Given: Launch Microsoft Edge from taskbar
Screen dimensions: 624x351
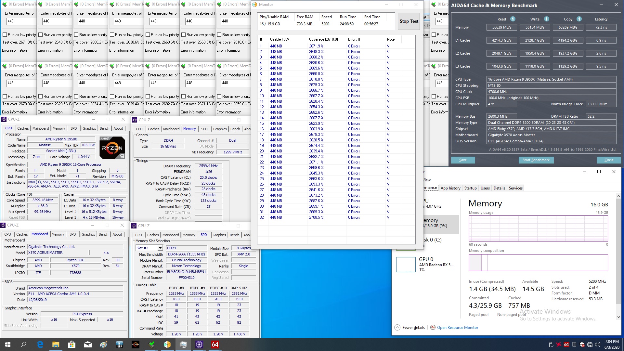Looking at the screenshot, I should tap(40, 344).
